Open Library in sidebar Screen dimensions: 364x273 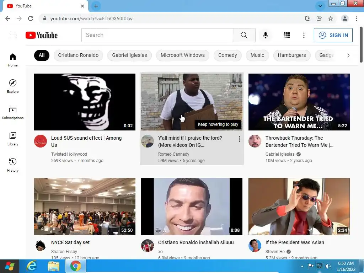tap(13, 139)
